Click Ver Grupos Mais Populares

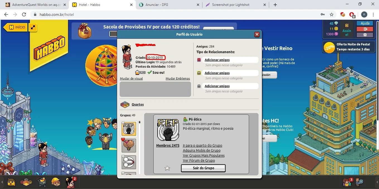click(x=204, y=156)
